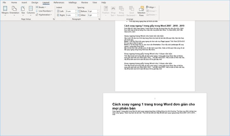
Task: Open the Columns menu
Action: click(31, 11)
